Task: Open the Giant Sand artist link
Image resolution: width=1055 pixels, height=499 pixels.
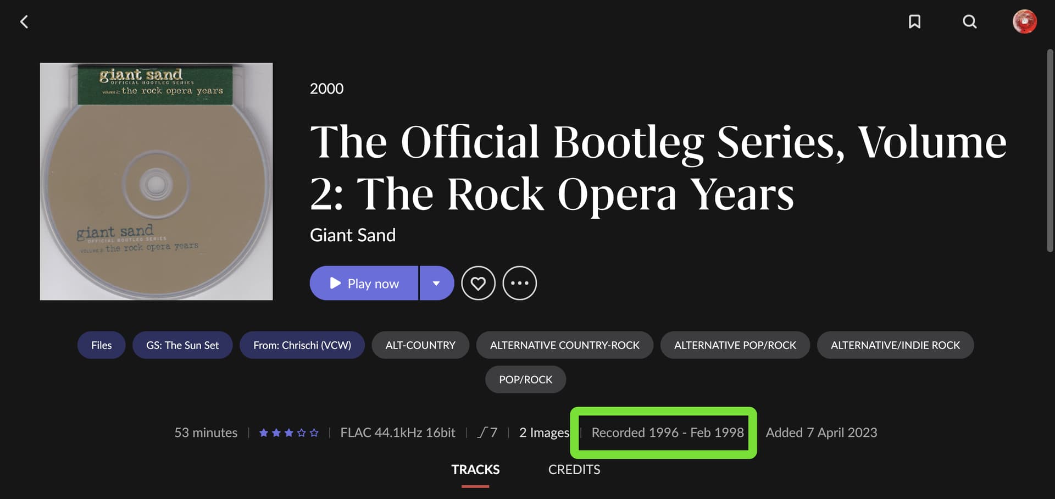Action: coord(353,235)
